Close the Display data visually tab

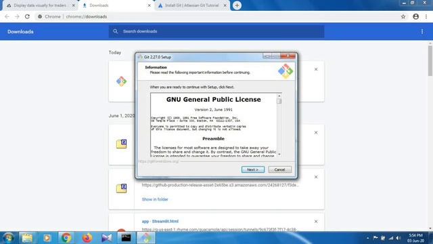pyautogui.click(x=74, y=5)
